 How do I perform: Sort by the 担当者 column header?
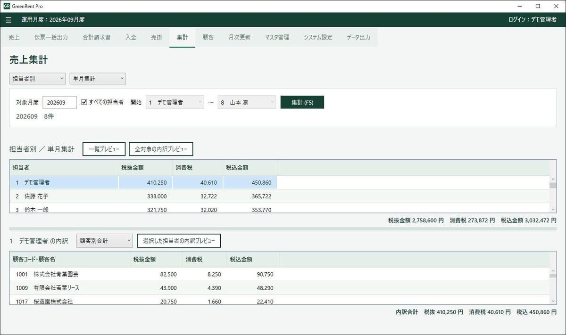pyautogui.click(x=64, y=167)
